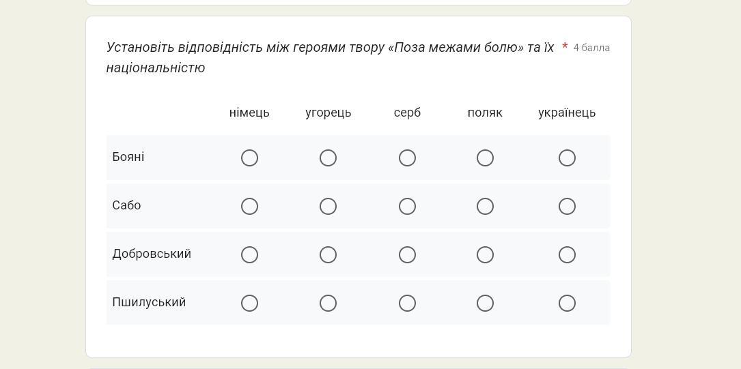Set Пшилуський to серб
Image resolution: width=741 pixels, height=369 pixels.
click(x=407, y=304)
